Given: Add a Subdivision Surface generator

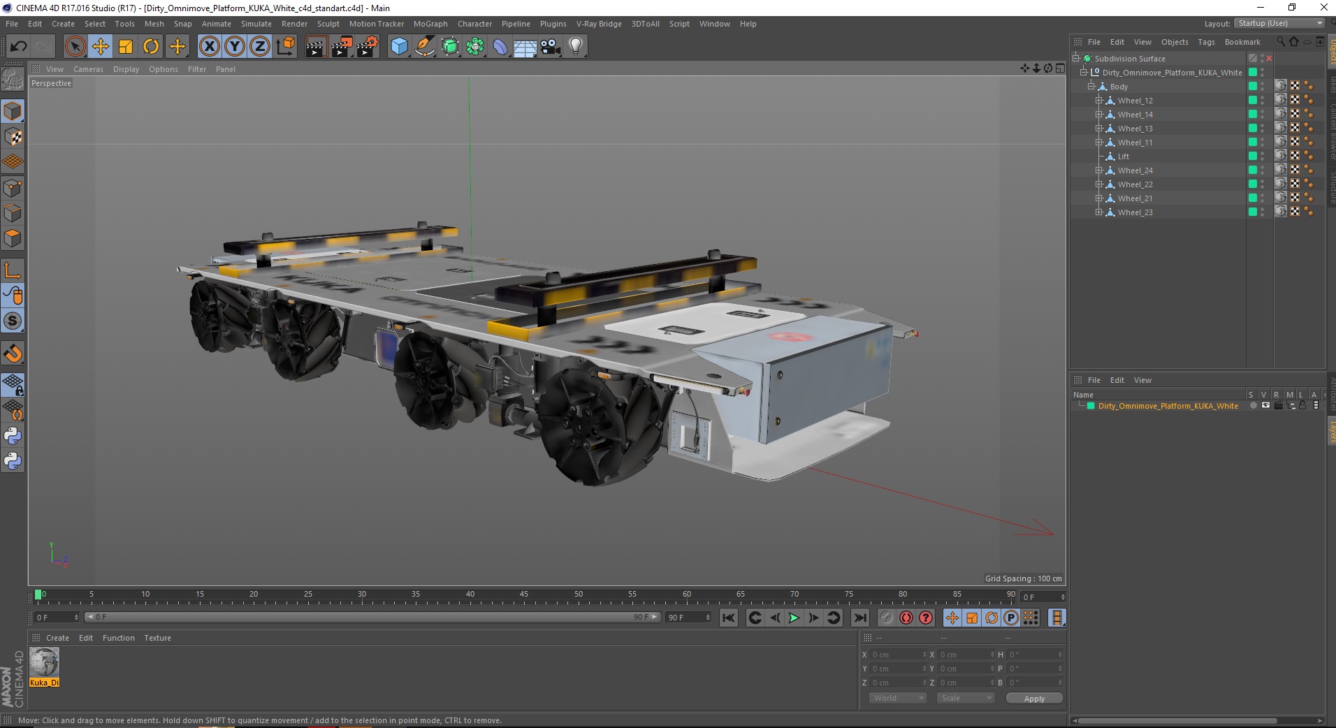Looking at the screenshot, I should click(x=450, y=46).
